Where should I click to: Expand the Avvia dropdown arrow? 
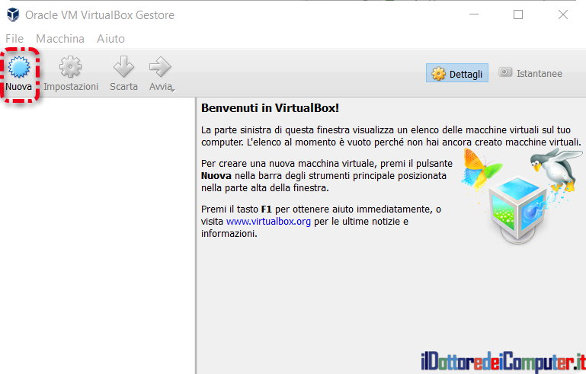(x=173, y=90)
